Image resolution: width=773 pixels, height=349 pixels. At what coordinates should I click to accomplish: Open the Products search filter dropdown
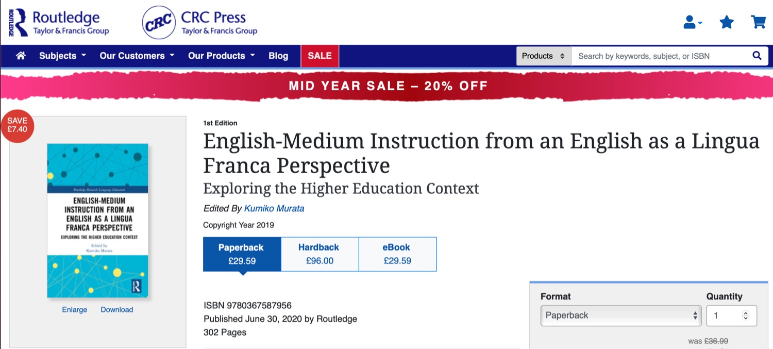tap(544, 56)
